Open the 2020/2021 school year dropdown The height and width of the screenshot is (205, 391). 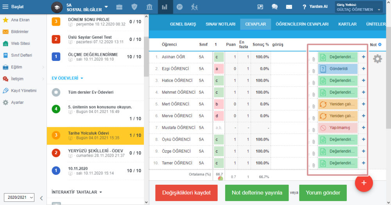tap(19, 197)
